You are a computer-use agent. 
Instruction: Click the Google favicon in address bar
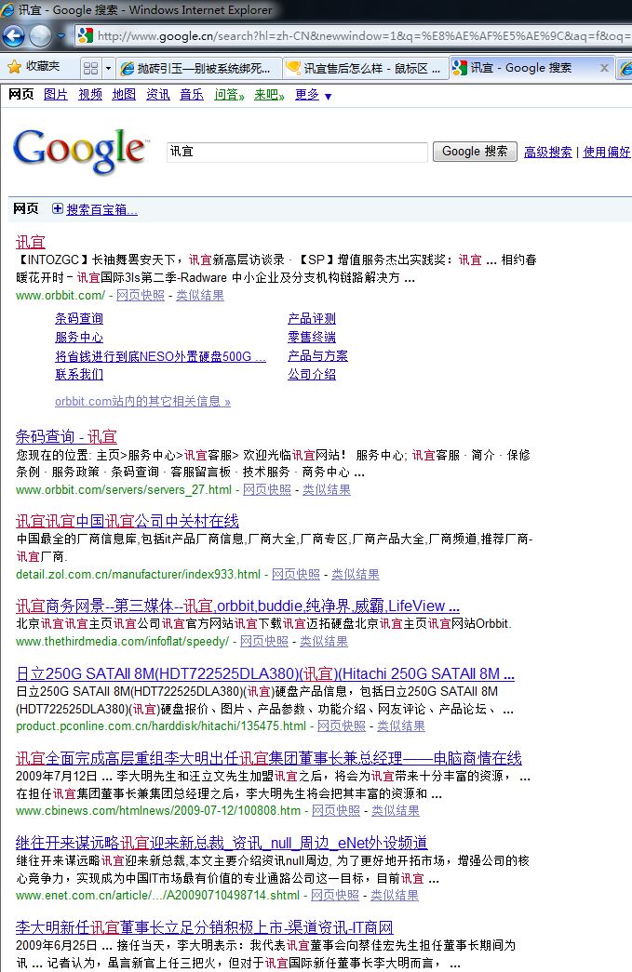pos(86,36)
